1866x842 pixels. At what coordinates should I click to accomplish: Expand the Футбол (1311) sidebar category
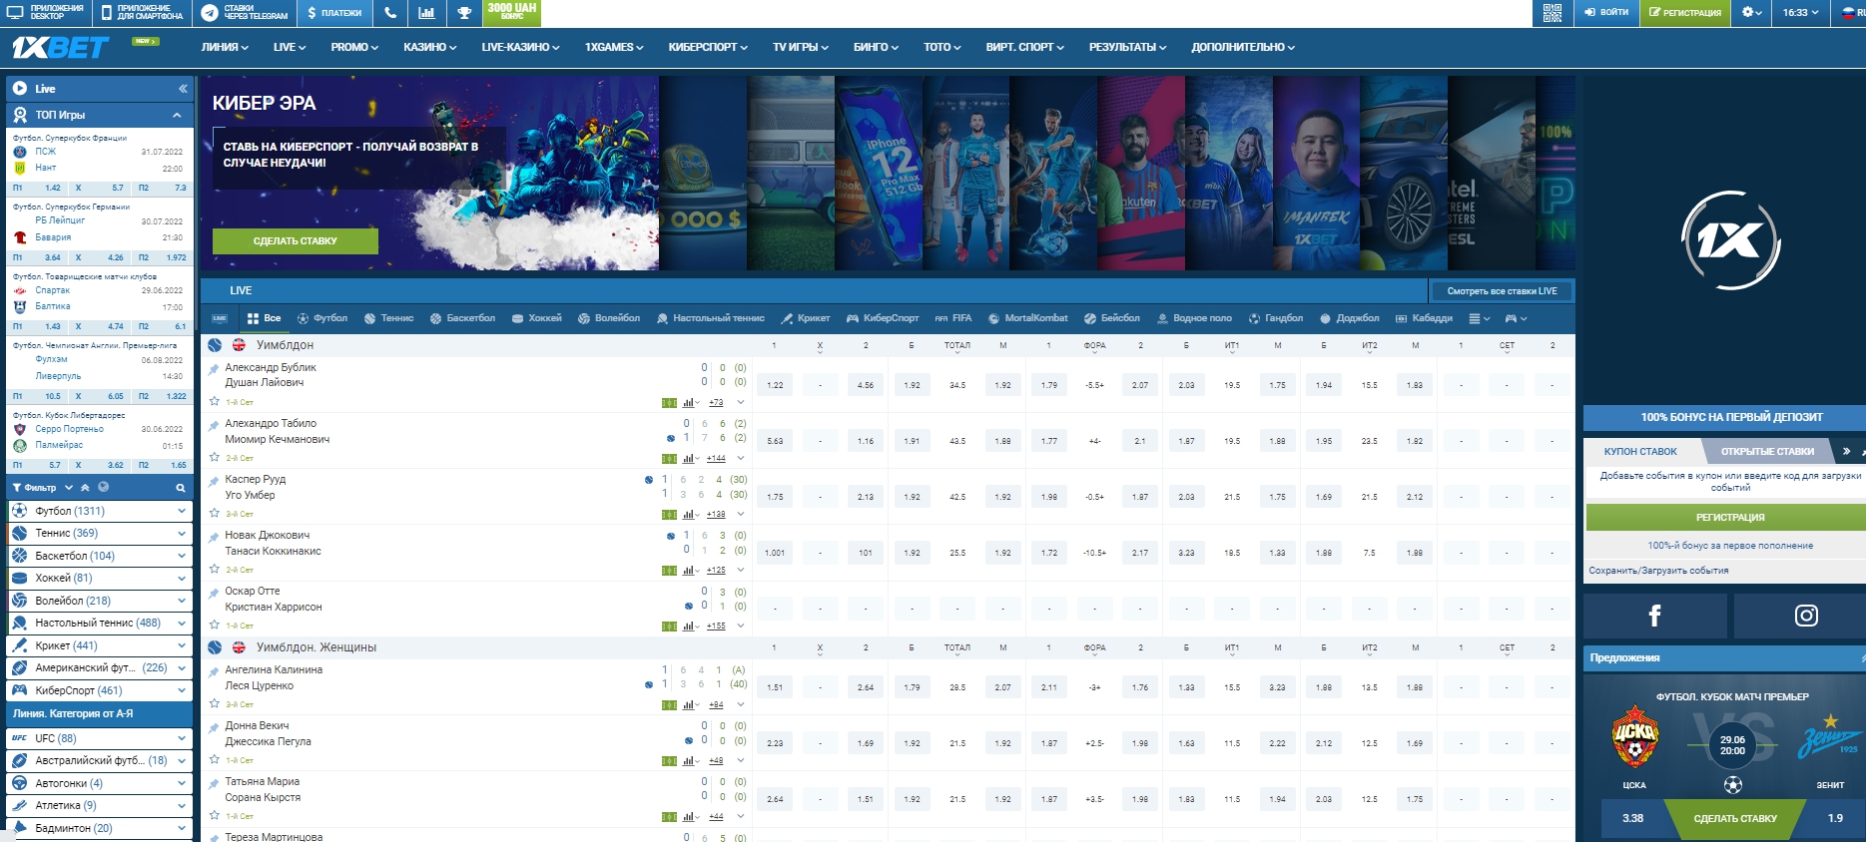tap(181, 511)
